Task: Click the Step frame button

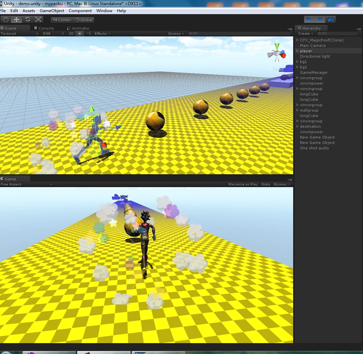Action: [331, 19]
